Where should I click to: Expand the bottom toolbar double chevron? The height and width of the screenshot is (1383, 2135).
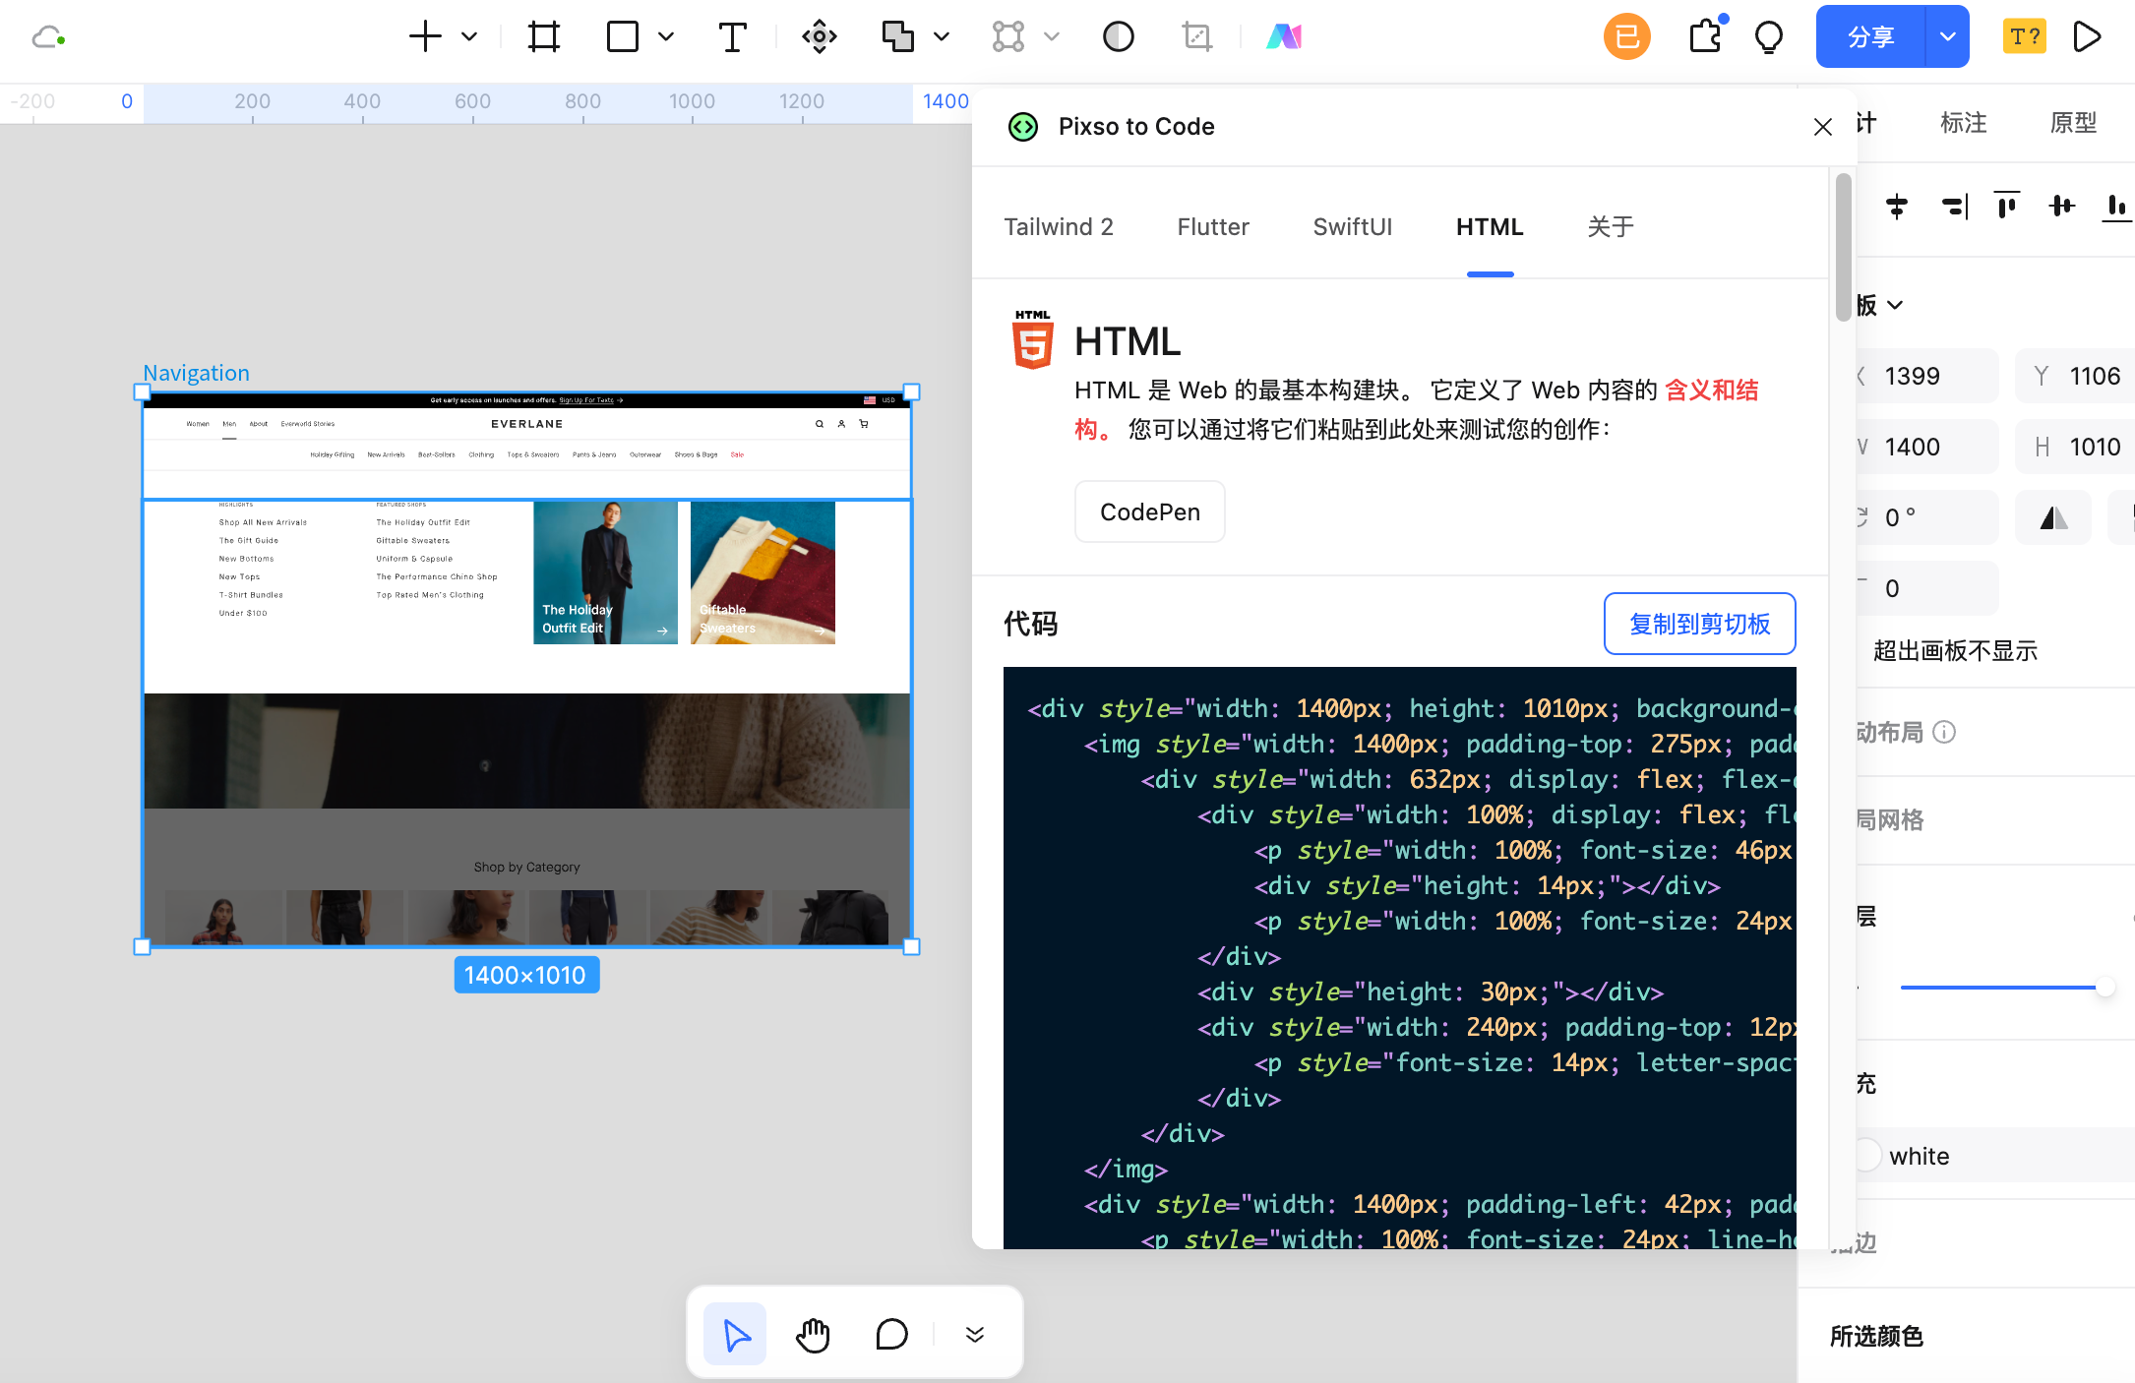point(975,1335)
